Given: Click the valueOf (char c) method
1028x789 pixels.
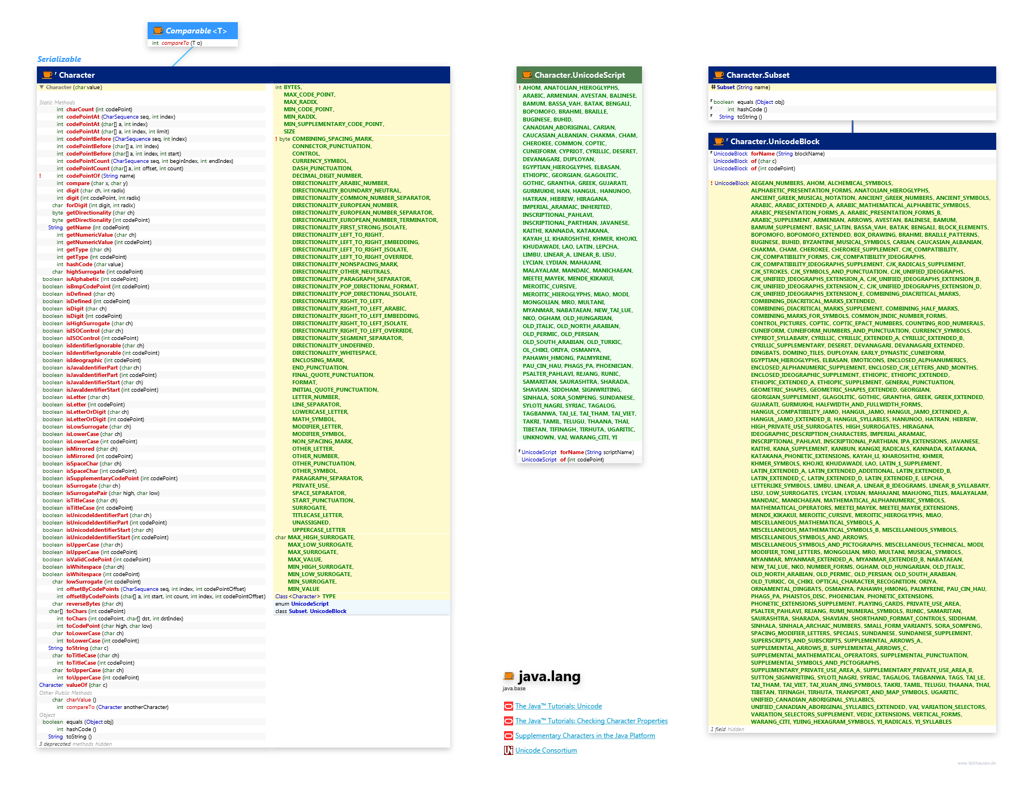Looking at the screenshot, I should [x=87, y=685].
